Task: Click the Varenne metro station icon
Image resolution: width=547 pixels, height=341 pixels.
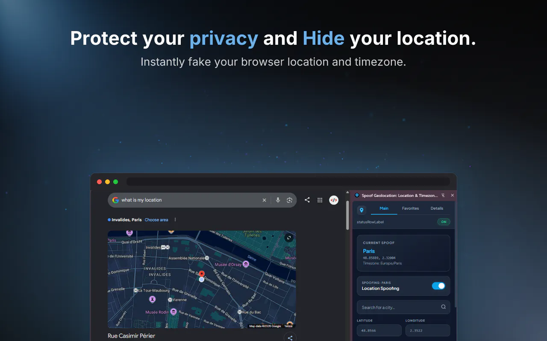Action: pyautogui.click(x=170, y=300)
